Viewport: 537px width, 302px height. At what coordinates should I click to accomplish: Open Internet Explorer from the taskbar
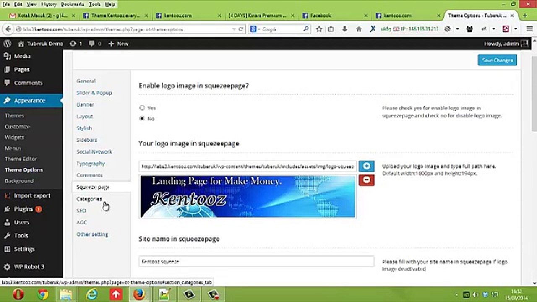tap(91, 294)
